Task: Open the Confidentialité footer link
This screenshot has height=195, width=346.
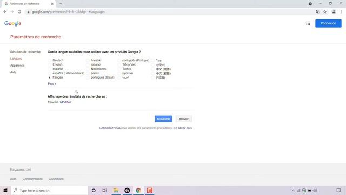Action: click(32, 179)
